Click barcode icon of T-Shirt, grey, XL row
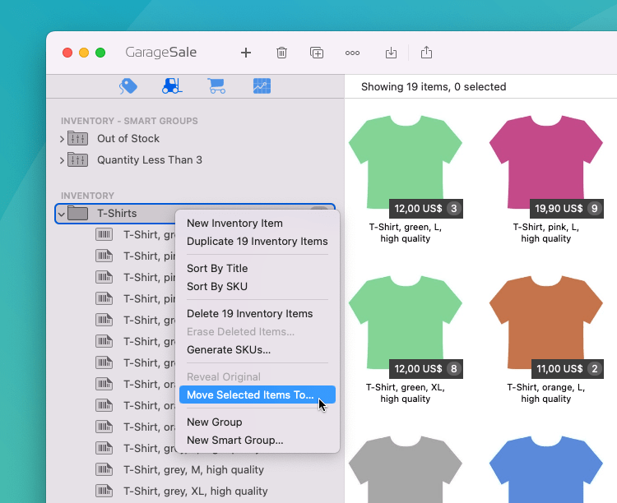 [x=104, y=491]
